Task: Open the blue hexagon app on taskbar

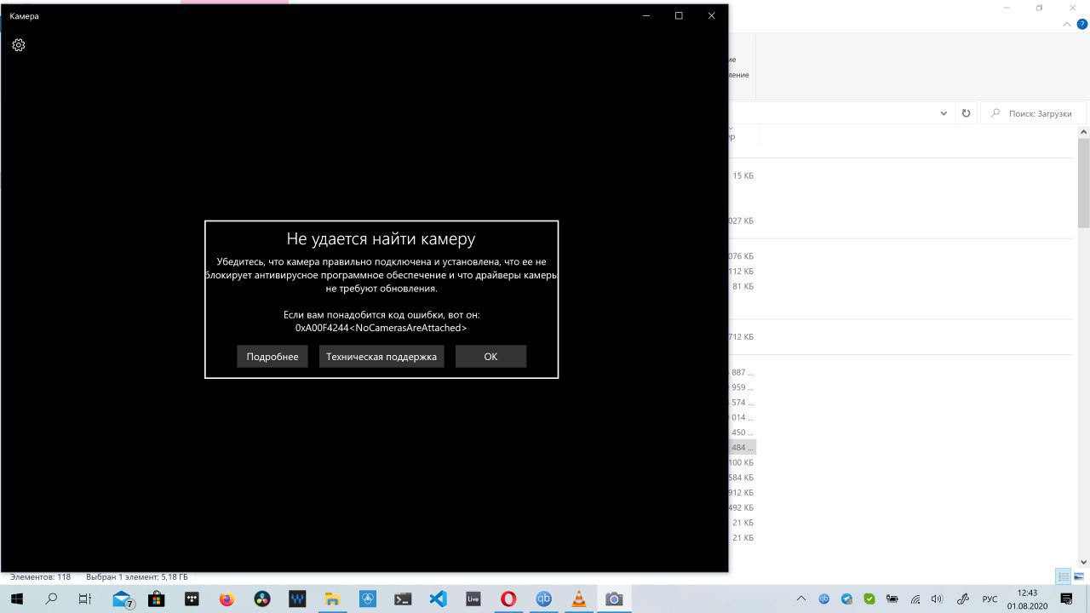Action: (x=368, y=599)
